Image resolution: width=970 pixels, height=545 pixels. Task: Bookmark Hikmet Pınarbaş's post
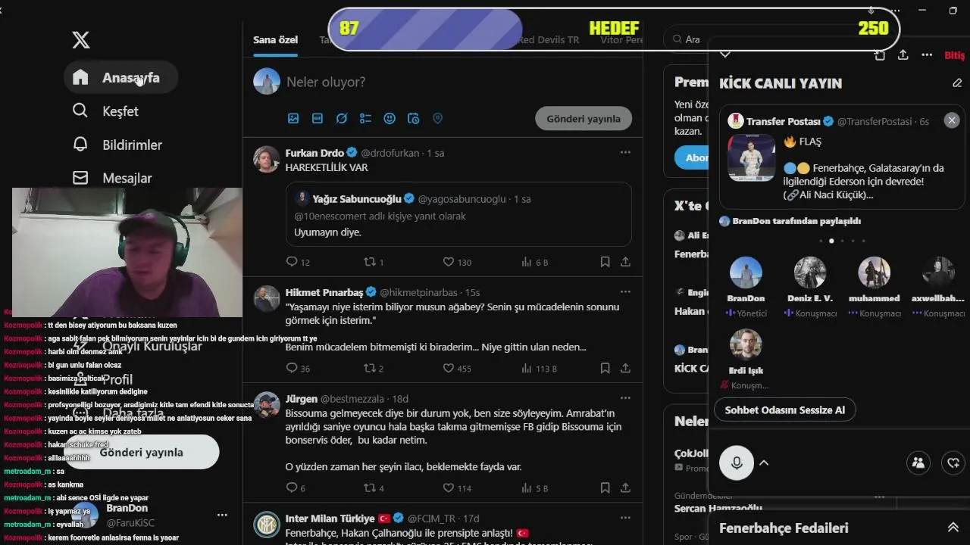[605, 368]
